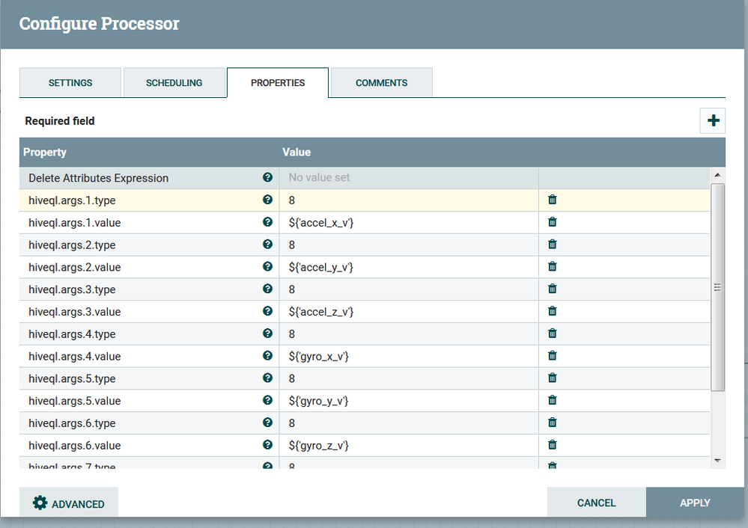Remove the hiveql.args.4.type property
Viewport: 748px width, 528px height.
(553, 334)
